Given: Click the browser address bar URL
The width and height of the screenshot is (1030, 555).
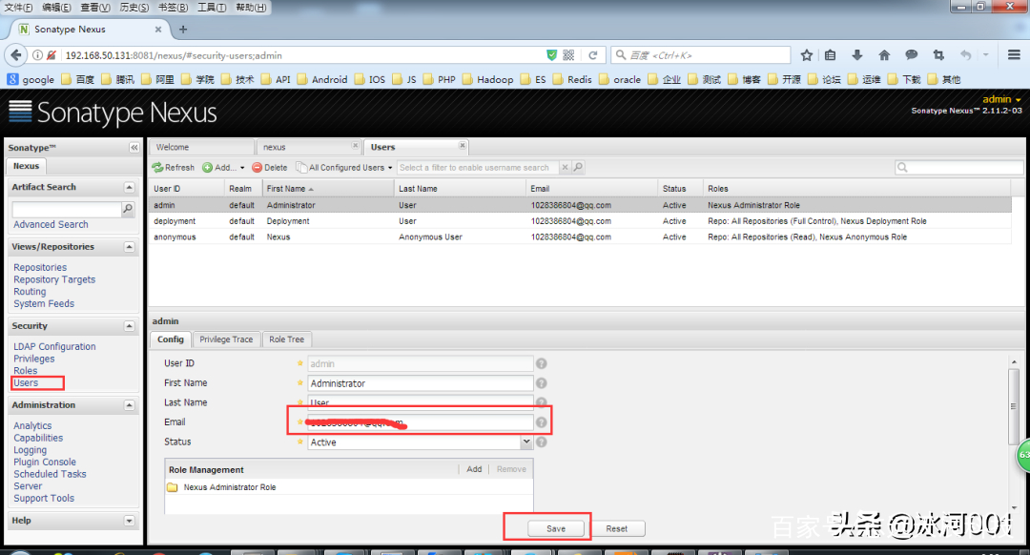Looking at the screenshot, I should (x=174, y=56).
